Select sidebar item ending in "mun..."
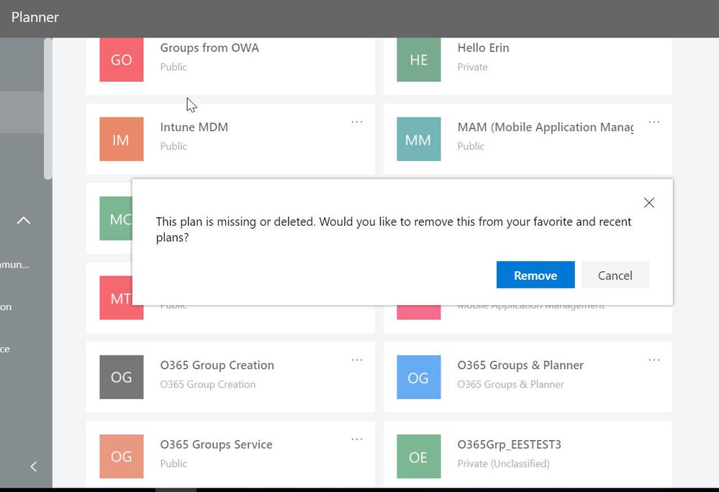The width and height of the screenshot is (719, 492). click(14, 265)
